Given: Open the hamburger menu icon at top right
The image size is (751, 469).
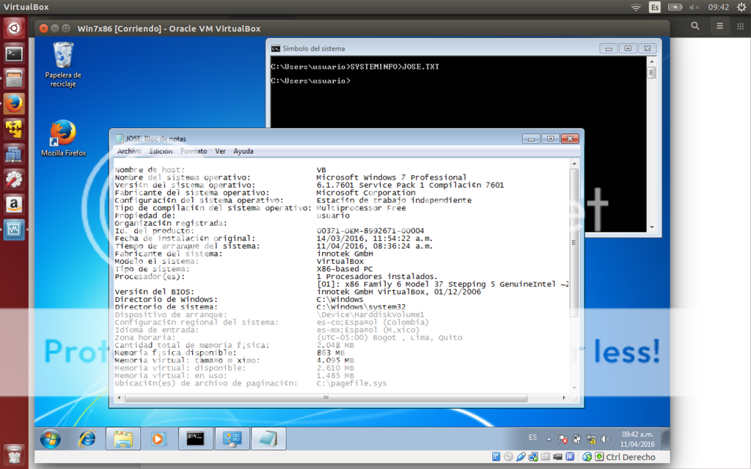Looking at the screenshot, I should pyautogui.click(x=720, y=26).
